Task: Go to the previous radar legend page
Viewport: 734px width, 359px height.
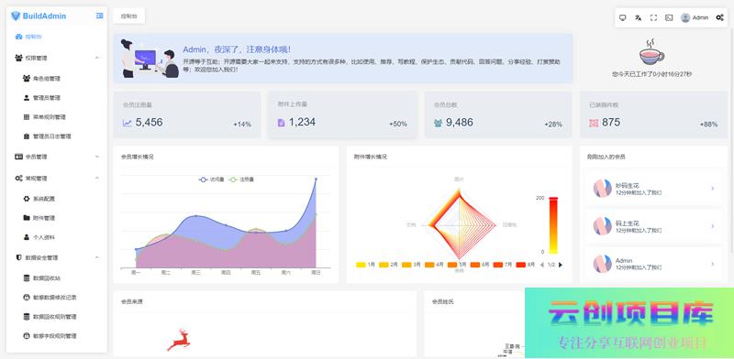Action: click(542, 265)
